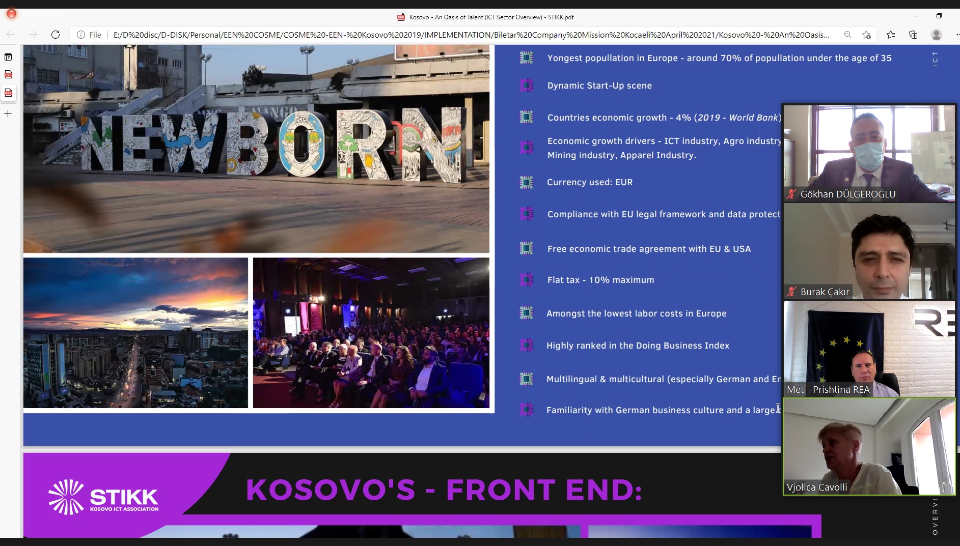
Task: Toggle mute icon on Gökhan DÜLGEROĞLU tile
Action: [x=791, y=194]
